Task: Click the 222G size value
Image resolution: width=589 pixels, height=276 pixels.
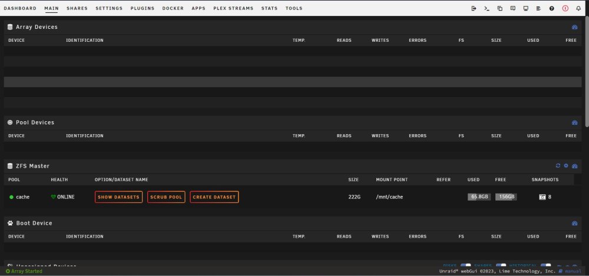Action: pos(354,197)
